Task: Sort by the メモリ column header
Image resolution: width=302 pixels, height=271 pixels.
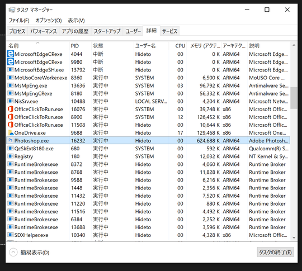Action: coord(204,46)
